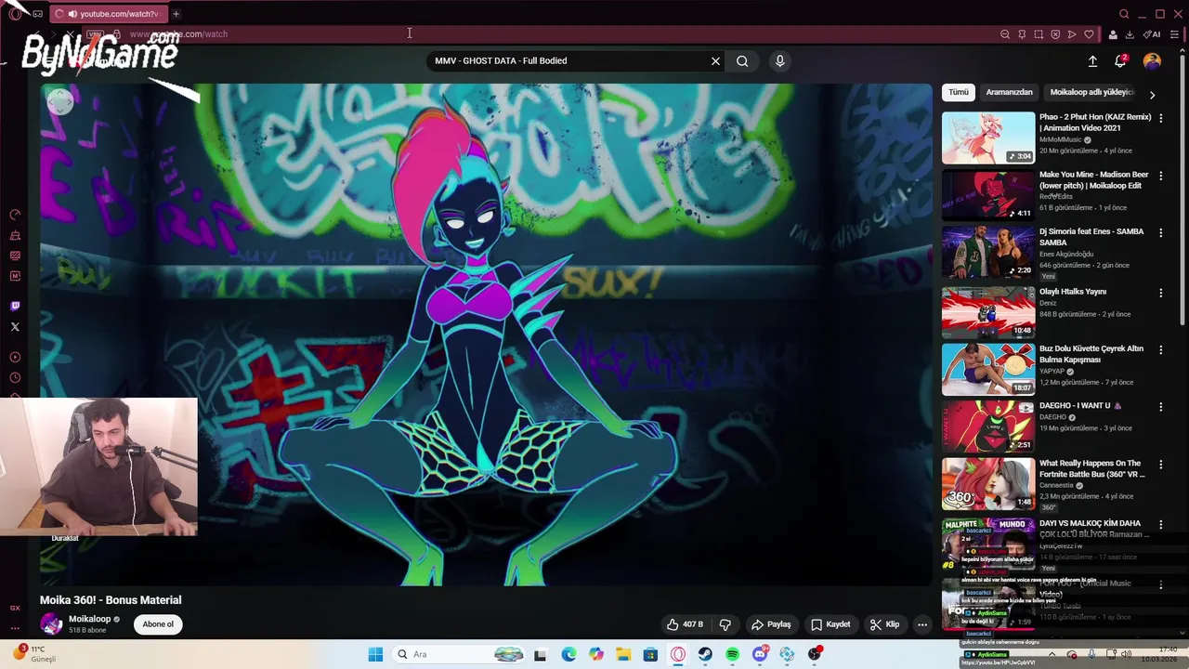Start voice search with microphone icon
1189x669 pixels.
coord(779,61)
